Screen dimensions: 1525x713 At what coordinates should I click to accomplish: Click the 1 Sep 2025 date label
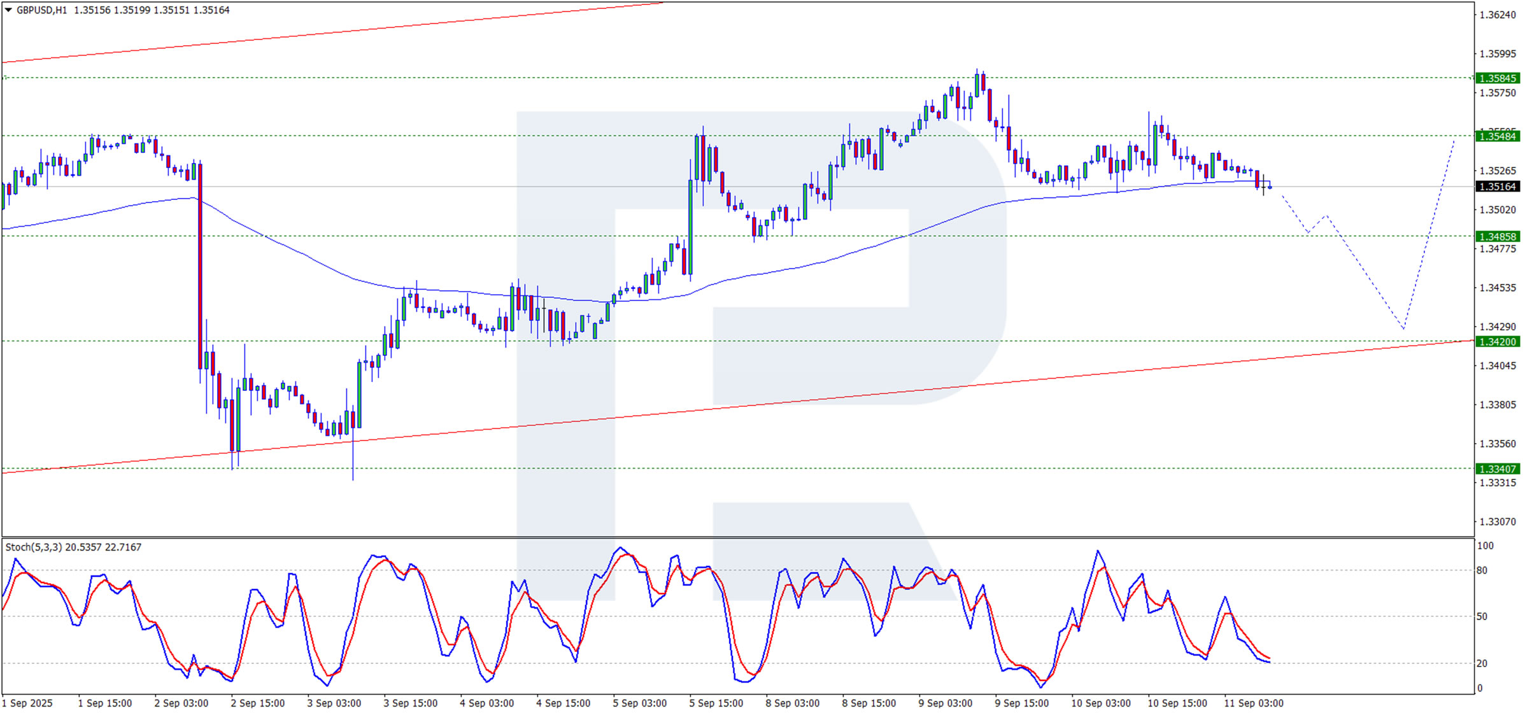[27, 703]
